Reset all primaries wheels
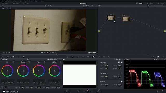Viewport: 166px width, 93px height. [61, 59]
